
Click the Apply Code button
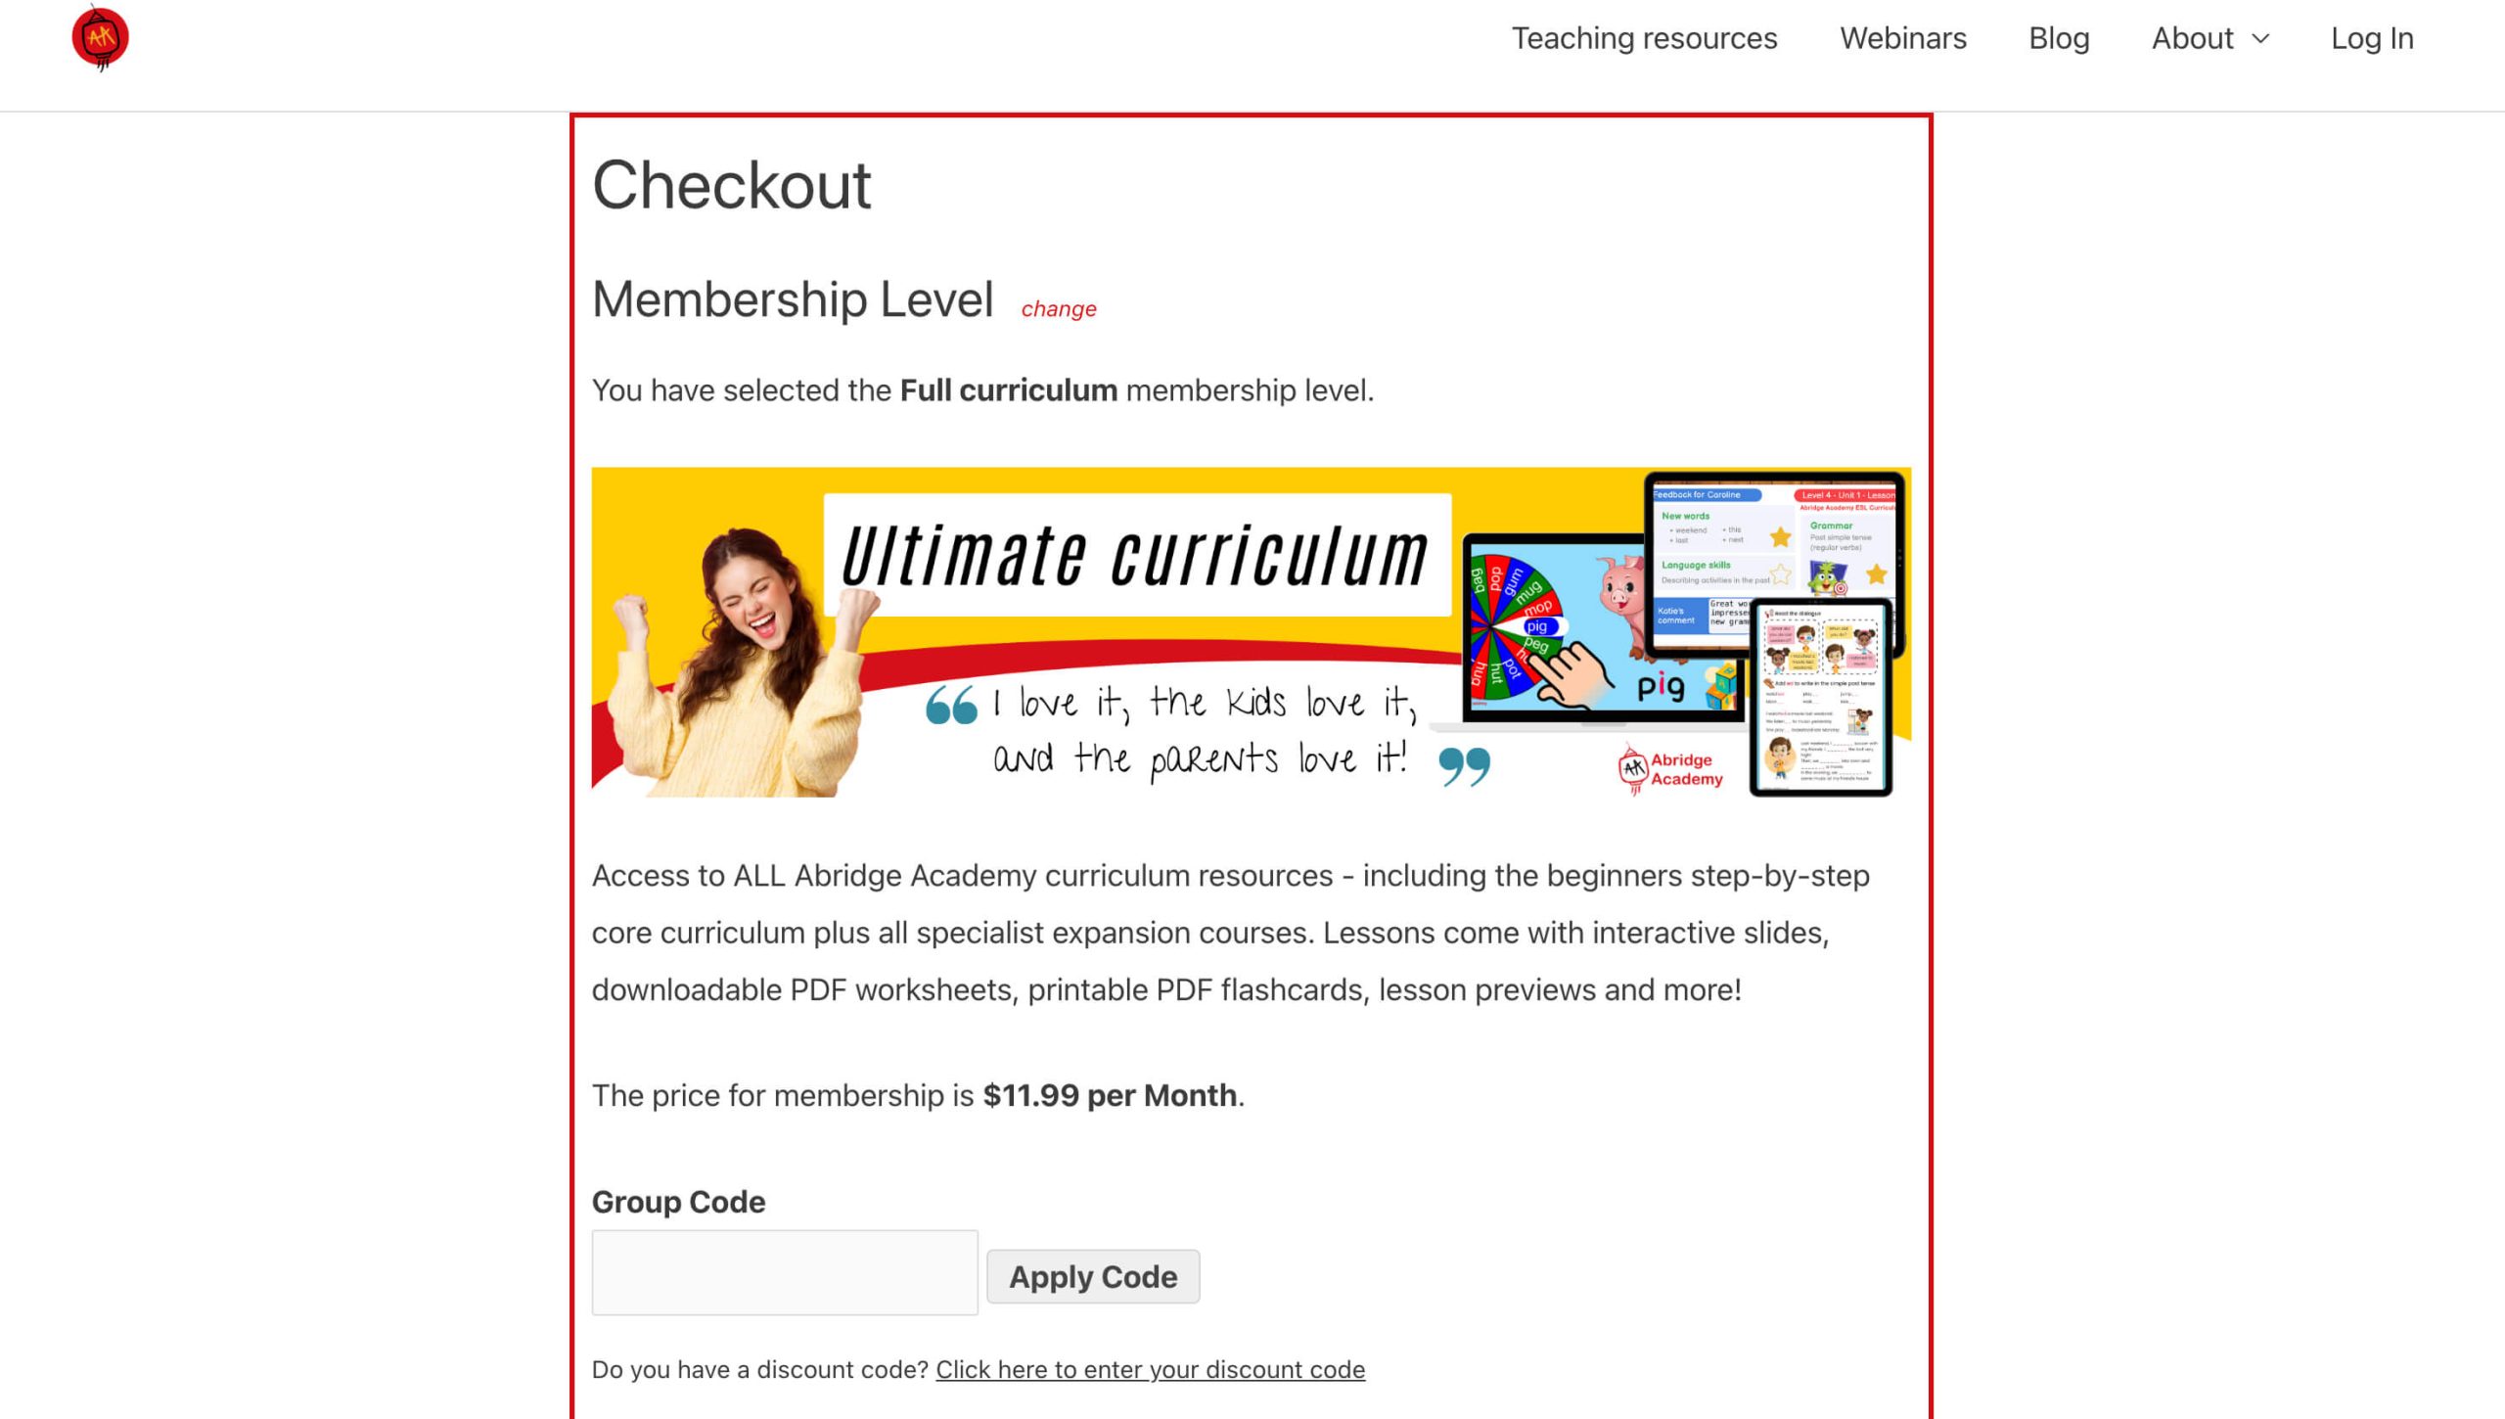coord(1092,1276)
